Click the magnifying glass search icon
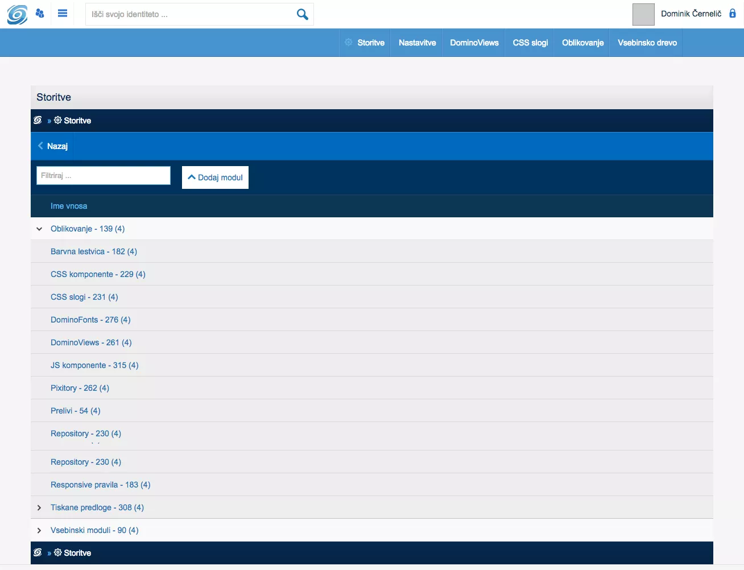744x570 pixels. [x=302, y=14]
